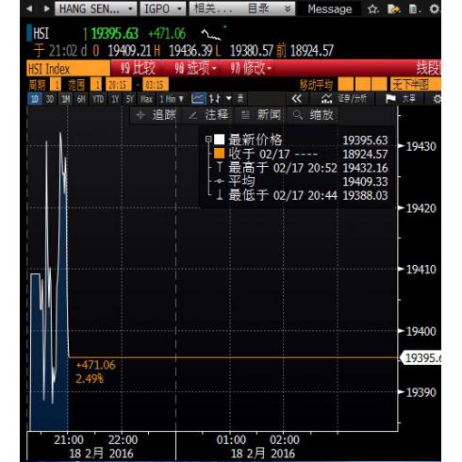The height and width of the screenshot is (462, 462).
Task: Click the star favorites icon
Action: tap(372, 9)
